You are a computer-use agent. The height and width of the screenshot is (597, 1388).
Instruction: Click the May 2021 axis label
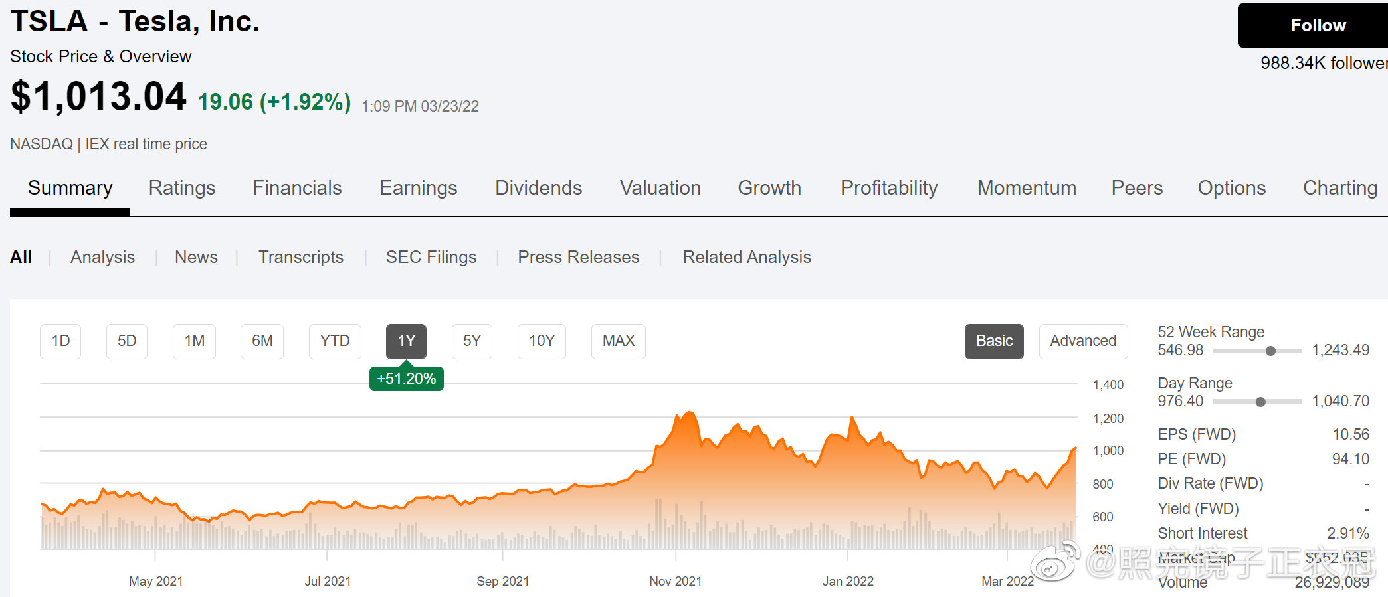(x=155, y=581)
